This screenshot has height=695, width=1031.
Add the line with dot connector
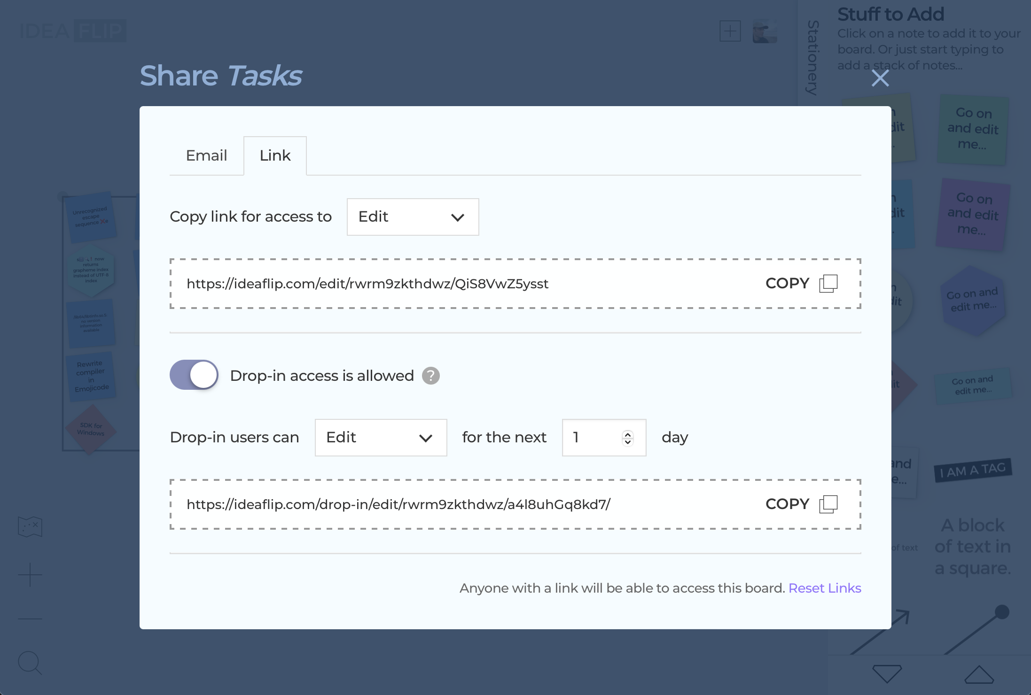[x=977, y=631]
